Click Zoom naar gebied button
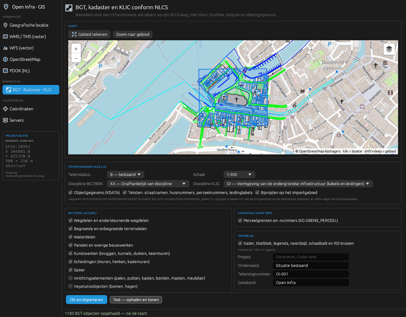 point(133,34)
